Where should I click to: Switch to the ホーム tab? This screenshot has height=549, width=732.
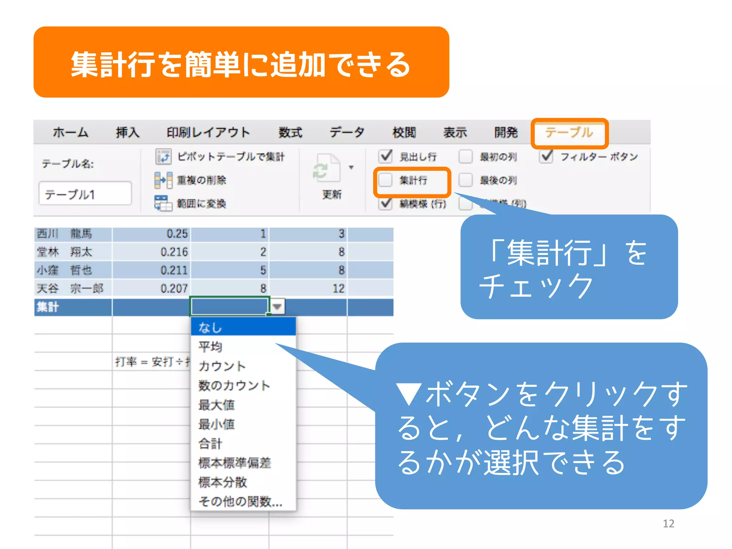click(x=70, y=132)
